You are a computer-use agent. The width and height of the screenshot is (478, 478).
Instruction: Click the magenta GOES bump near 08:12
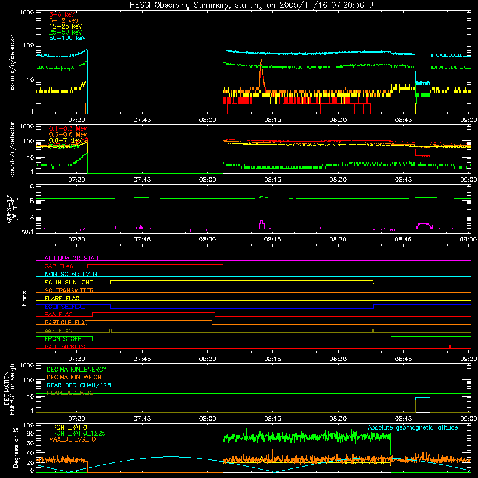coord(262,225)
